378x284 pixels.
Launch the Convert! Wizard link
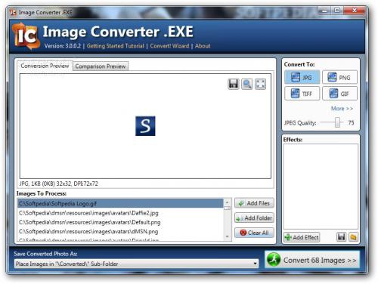coord(169,46)
